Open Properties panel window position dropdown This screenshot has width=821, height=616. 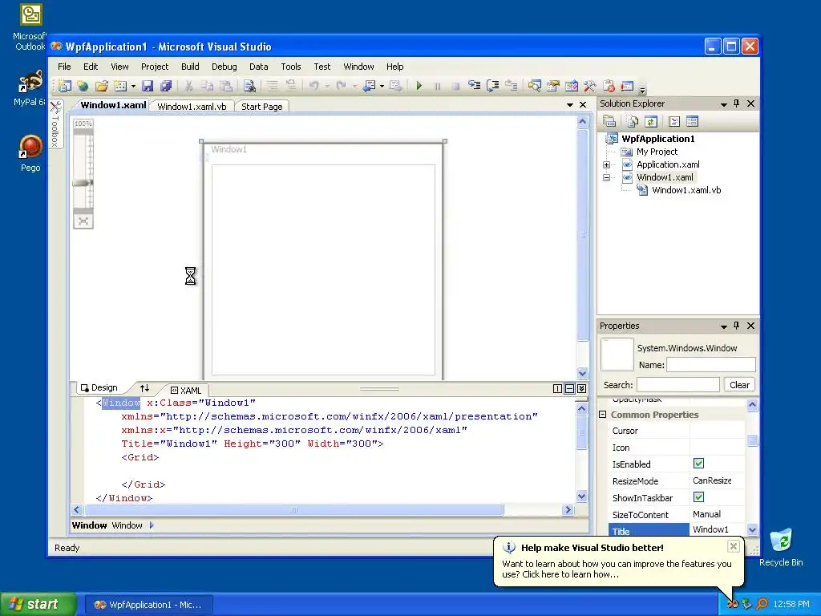724,326
